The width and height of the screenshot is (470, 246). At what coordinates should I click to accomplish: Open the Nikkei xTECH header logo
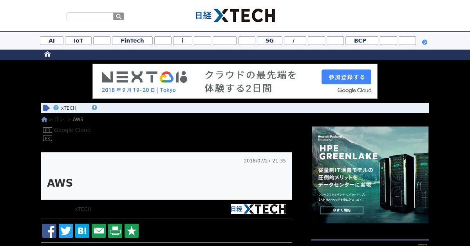(235, 16)
